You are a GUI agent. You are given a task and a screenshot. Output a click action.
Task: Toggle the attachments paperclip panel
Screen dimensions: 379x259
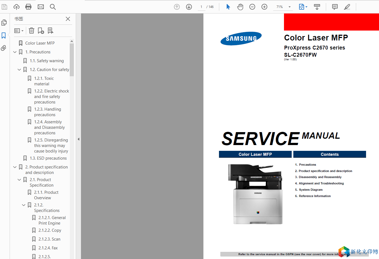tap(4, 48)
